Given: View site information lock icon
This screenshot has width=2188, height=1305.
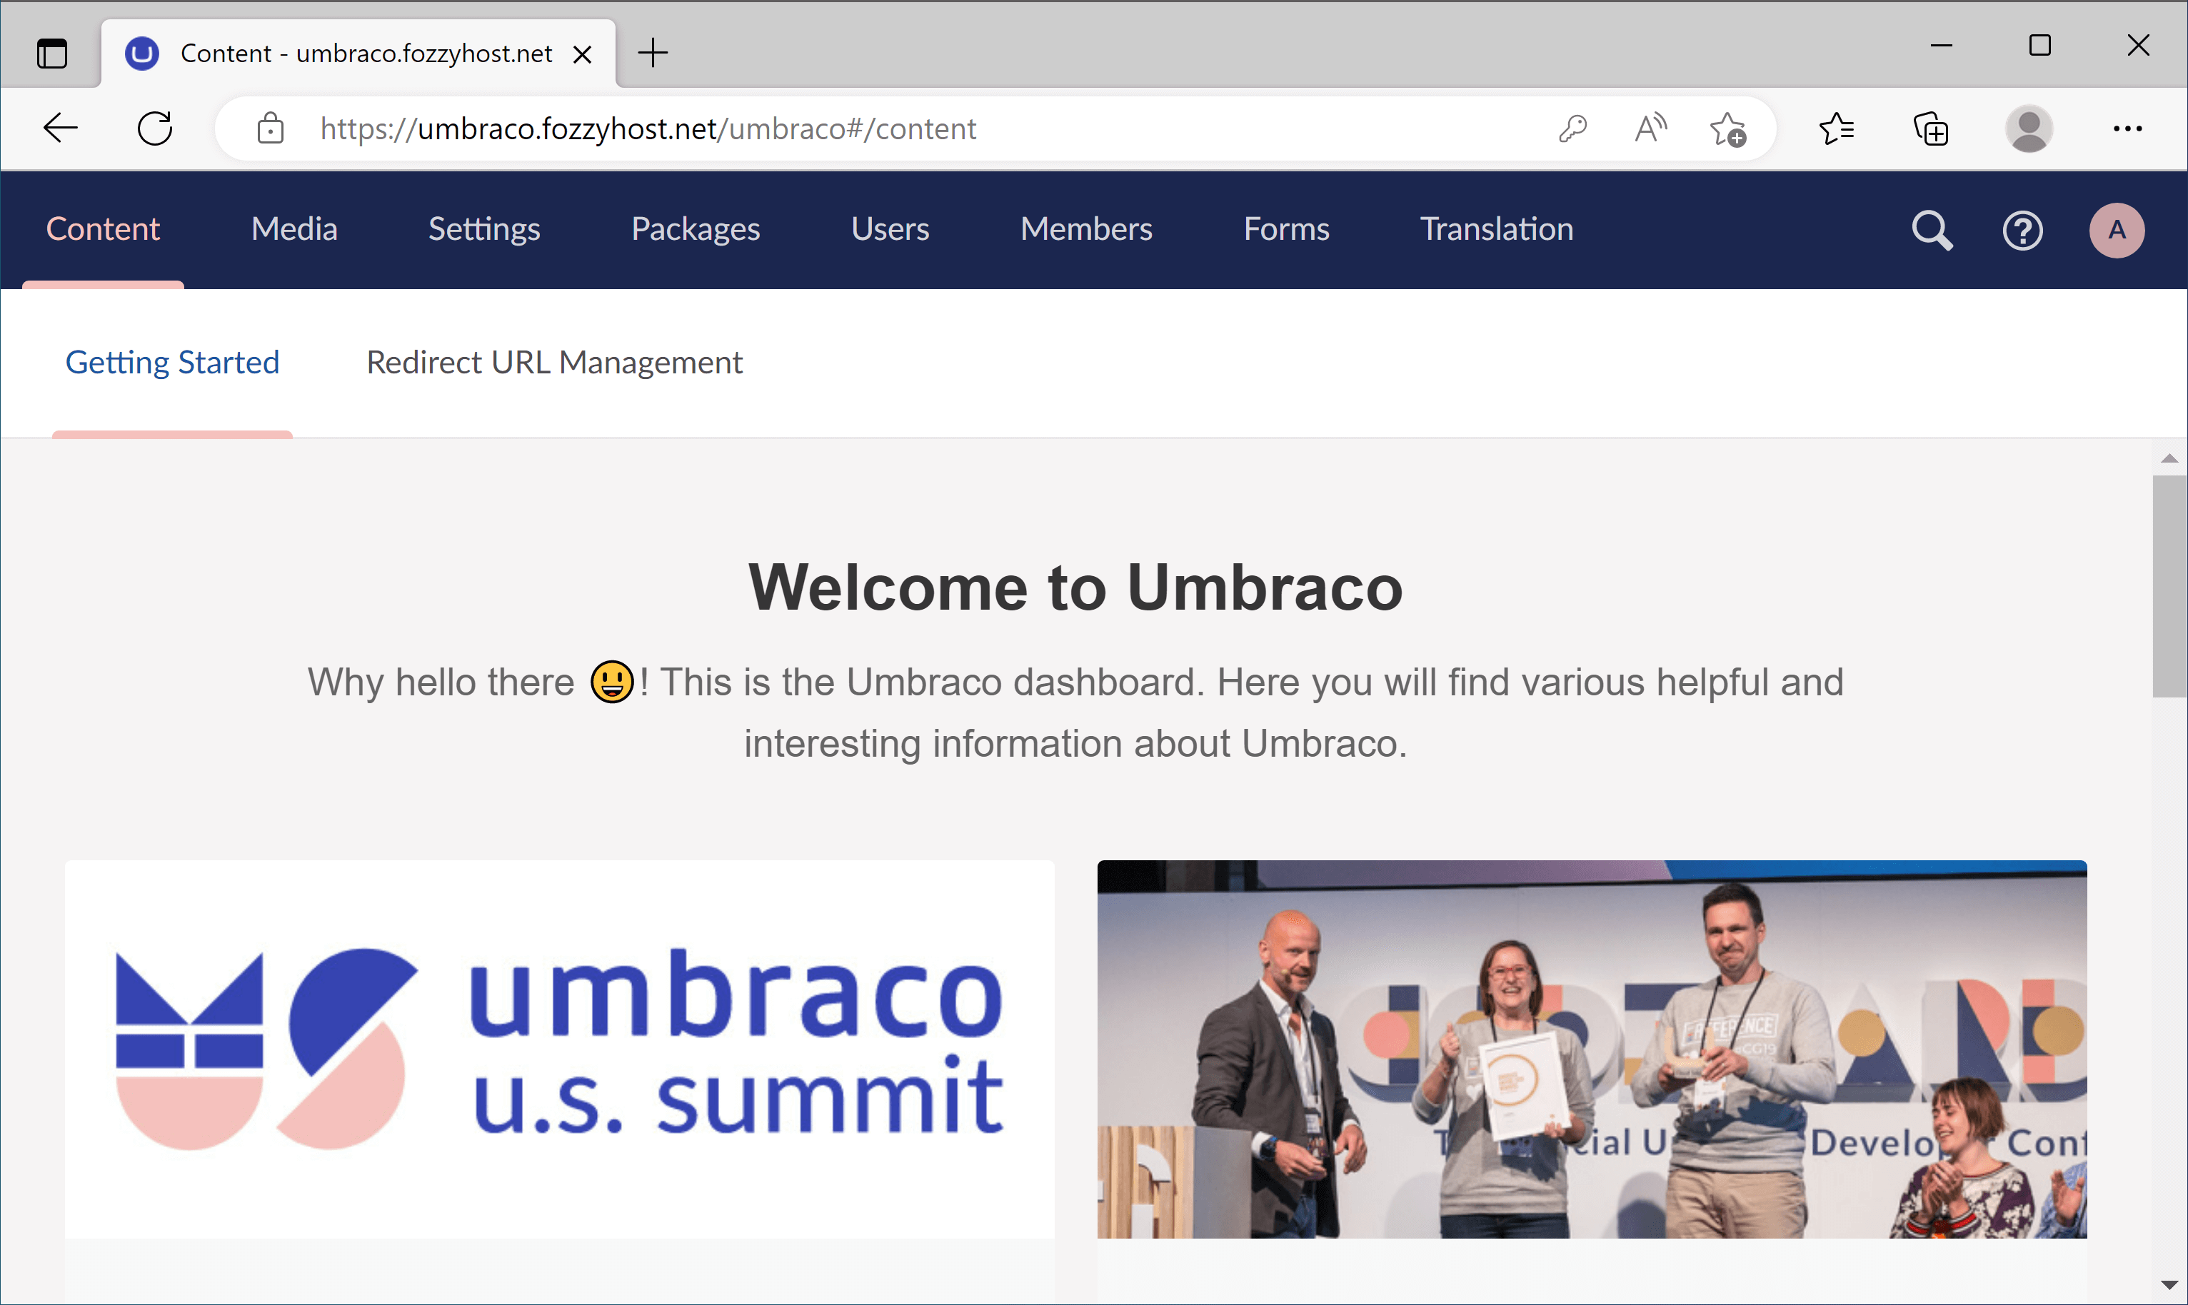Looking at the screenshot, I should click(270, 129).
